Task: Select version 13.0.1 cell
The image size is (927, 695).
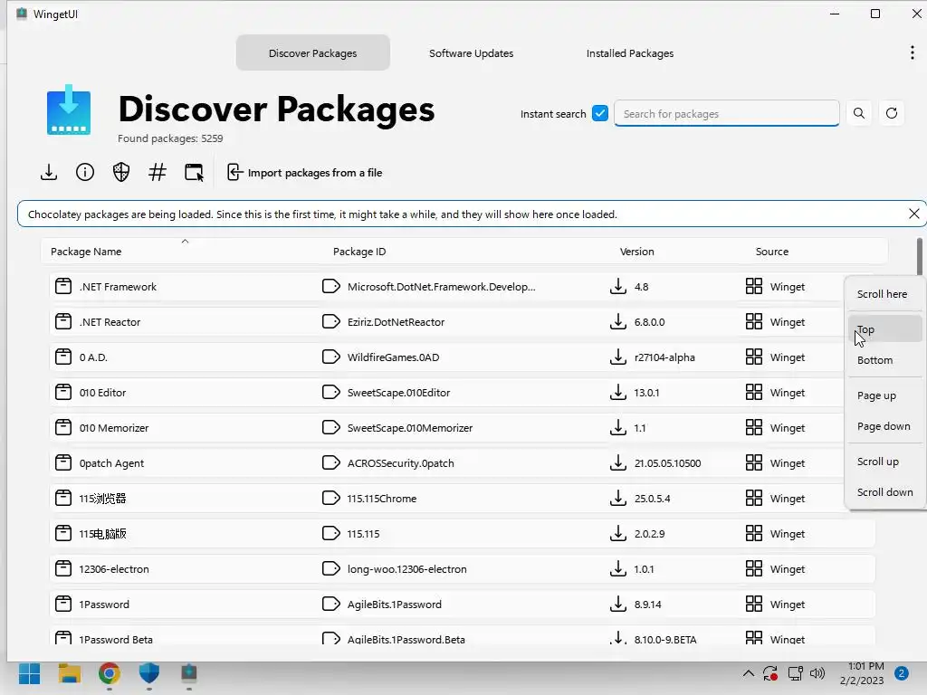Action: pyautogui.click(x=646, y=393)
